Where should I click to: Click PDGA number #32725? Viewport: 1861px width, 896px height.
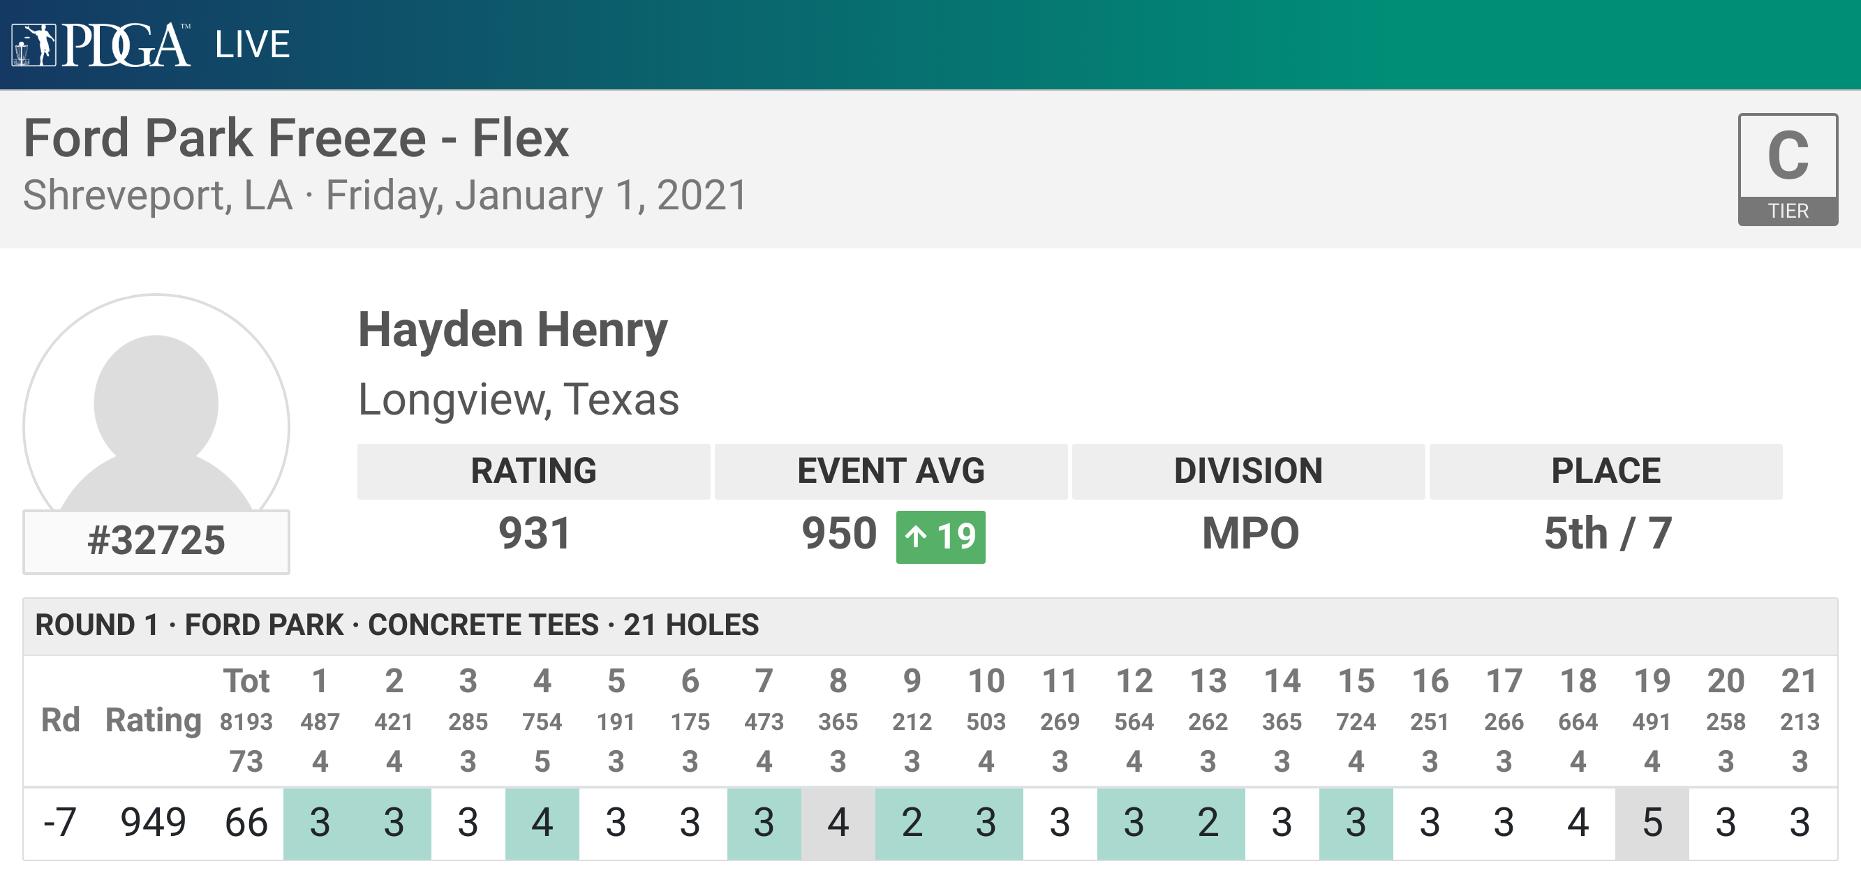point(156,541)
